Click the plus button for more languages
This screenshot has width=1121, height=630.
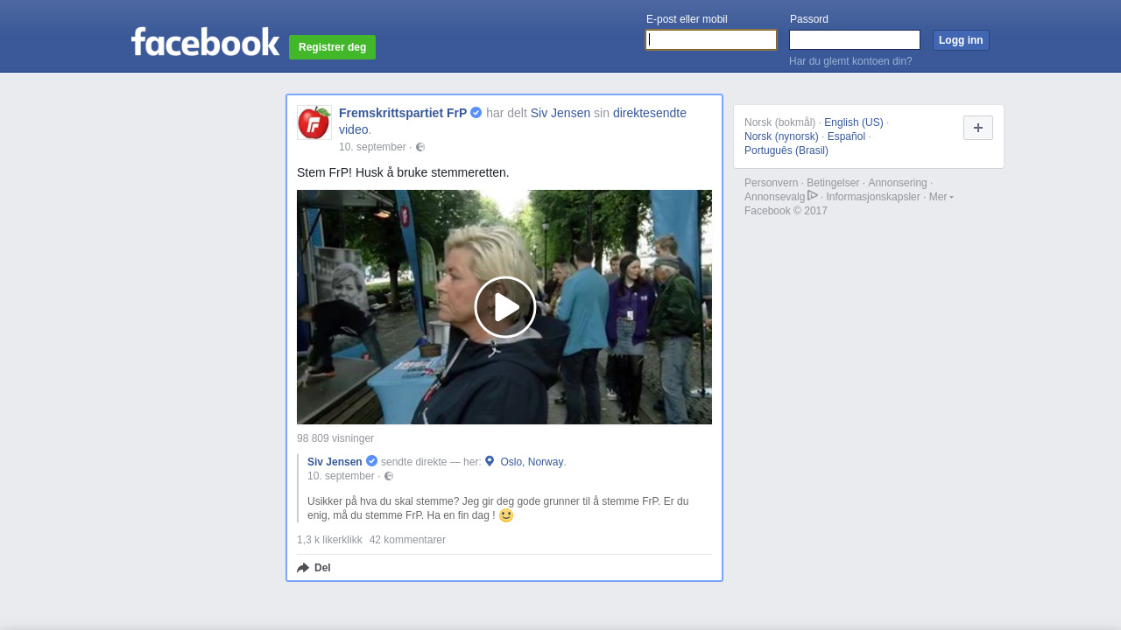(x=977, y=128)
